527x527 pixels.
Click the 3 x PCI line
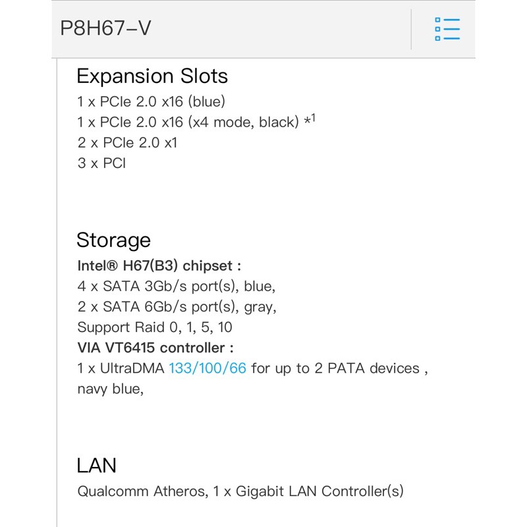click(x=101, y=163)
